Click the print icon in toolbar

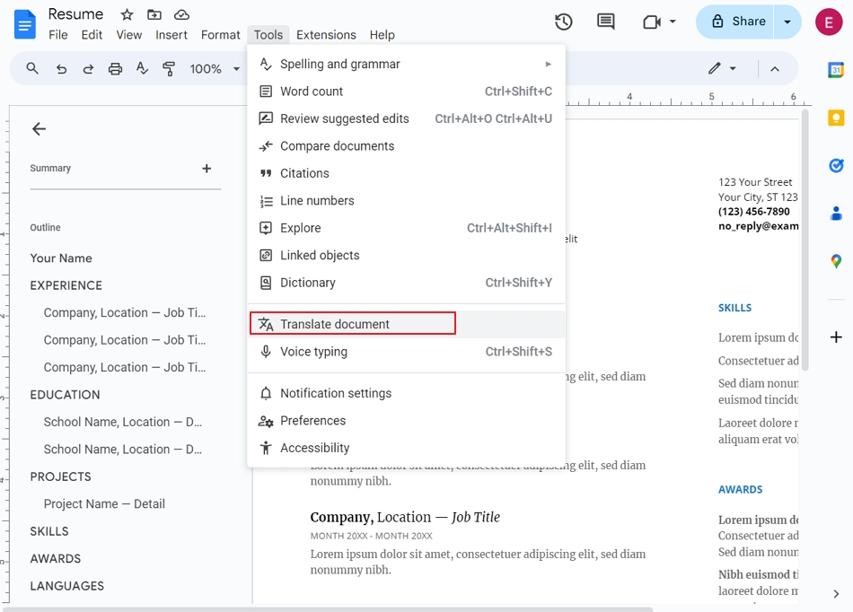tap(115, 69)
